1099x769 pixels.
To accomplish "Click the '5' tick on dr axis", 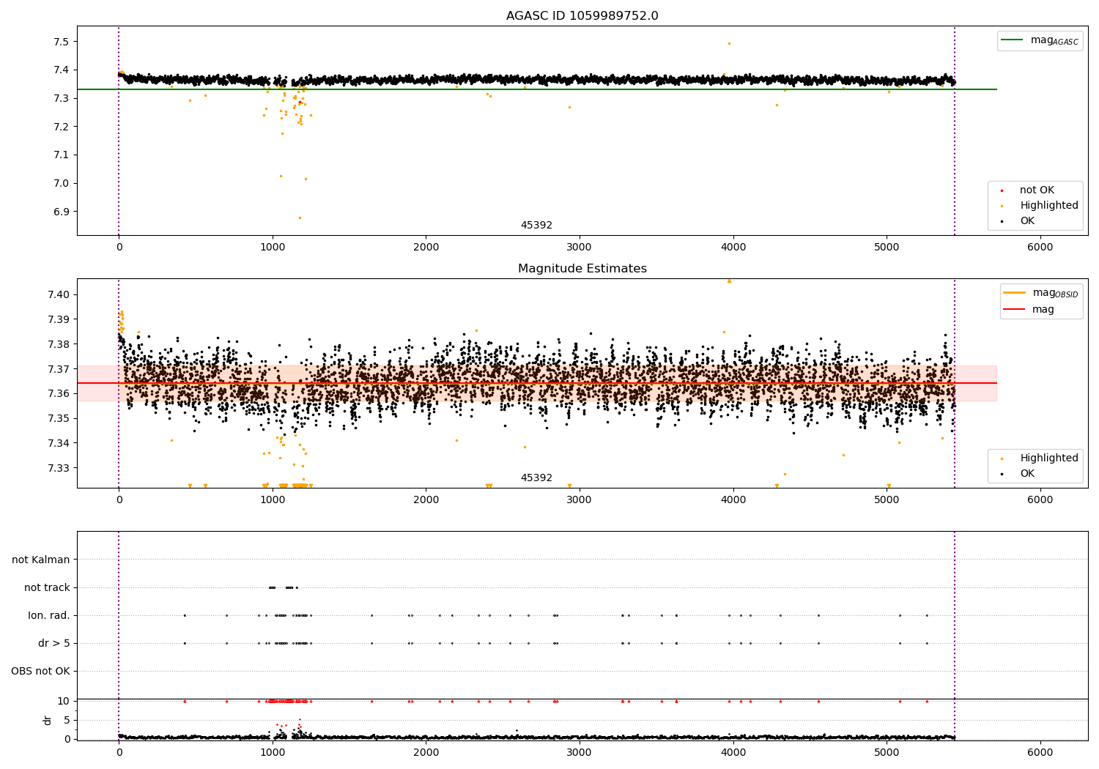I will click(67, 720).
